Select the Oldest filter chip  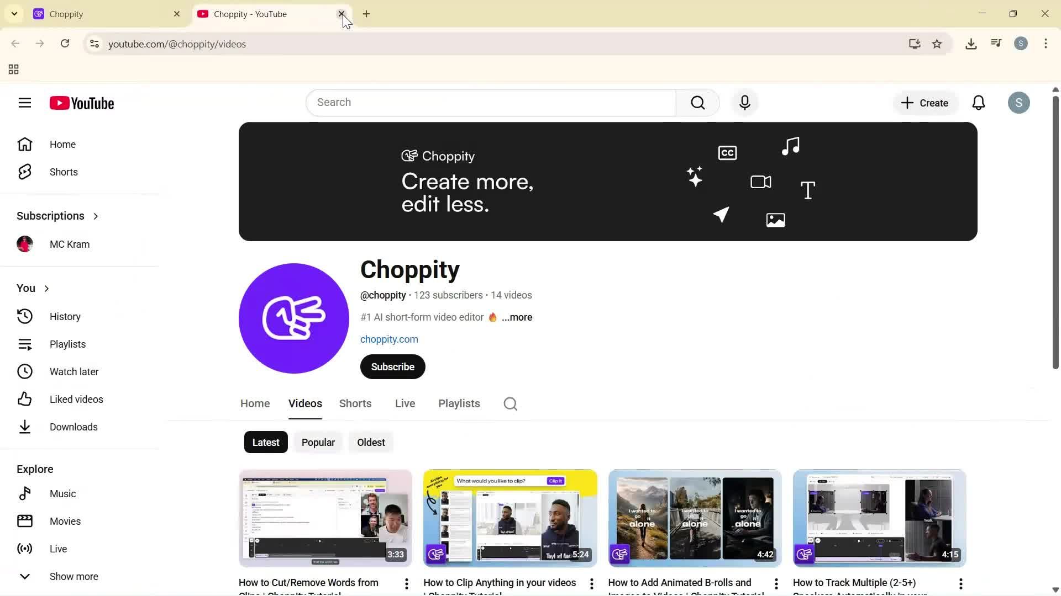point(370,442)
